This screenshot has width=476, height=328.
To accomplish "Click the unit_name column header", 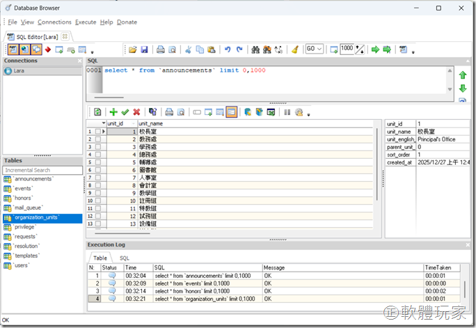I will 150,123.
